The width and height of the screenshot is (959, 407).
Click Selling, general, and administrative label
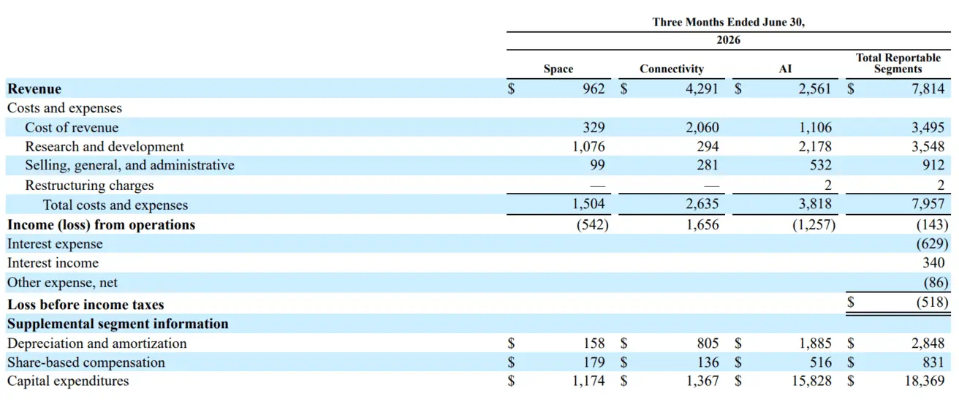click(129, 166)
